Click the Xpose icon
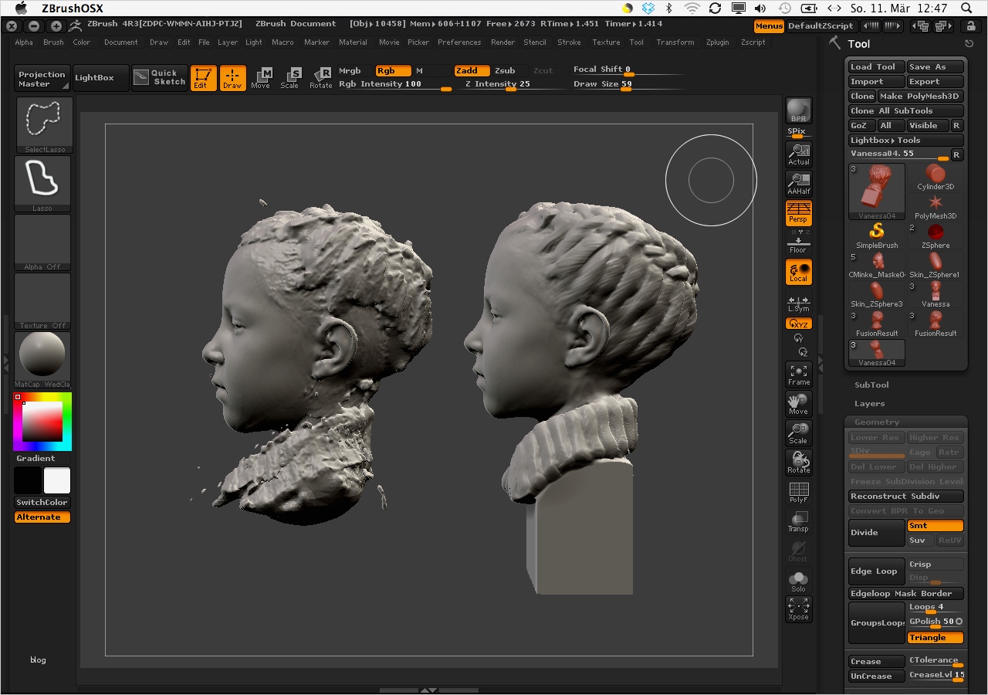The image size is (988, 695). click(x=798, y=609)
